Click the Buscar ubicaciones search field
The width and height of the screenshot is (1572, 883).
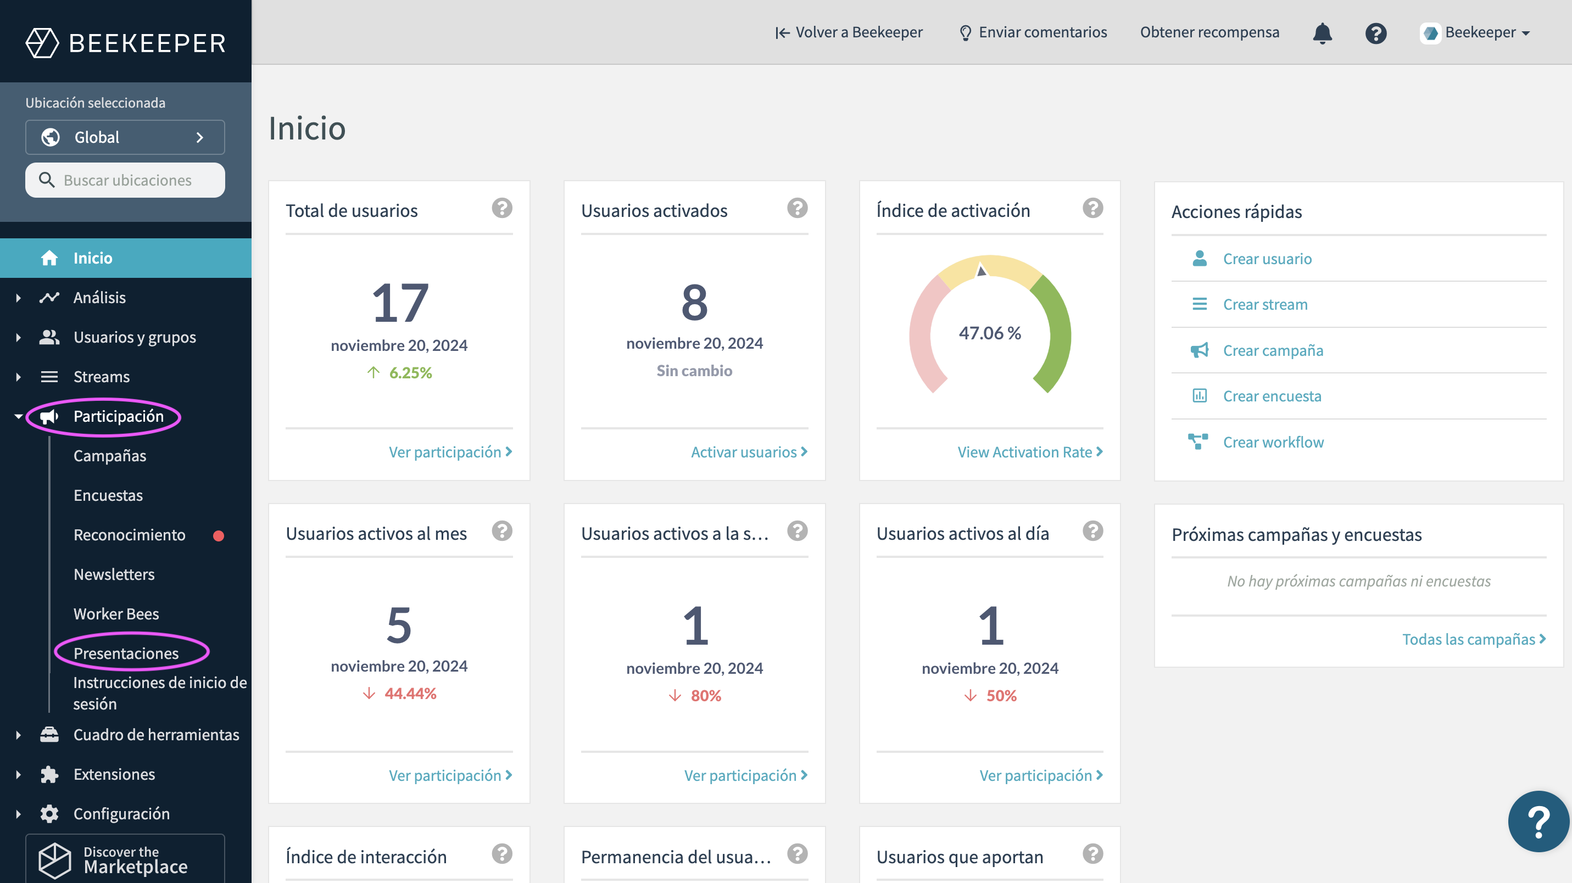pyautogui.click(x=125, y=180)
